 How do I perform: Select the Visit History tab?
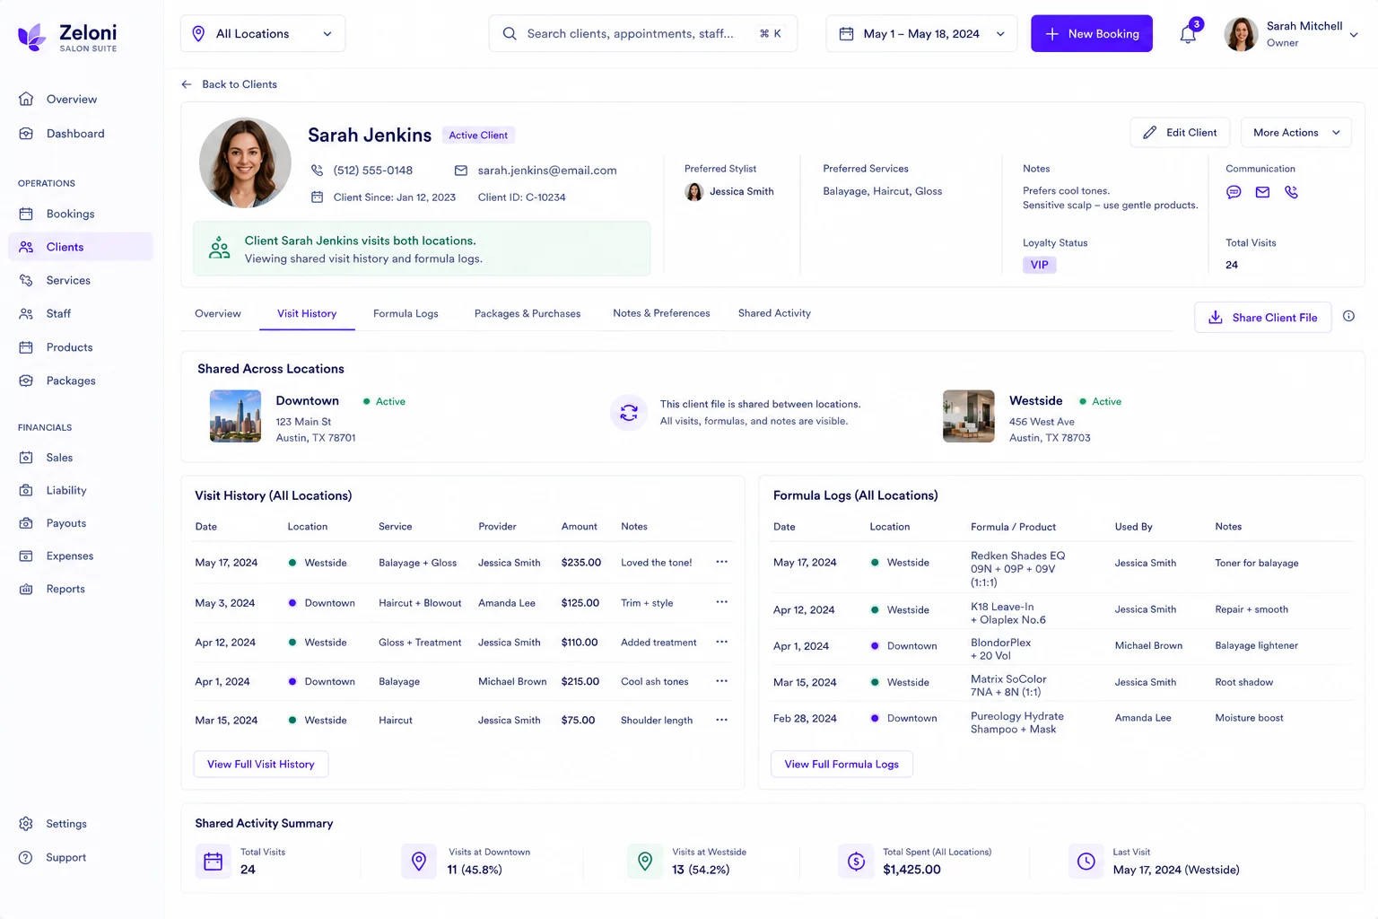(x=307, y=313)
